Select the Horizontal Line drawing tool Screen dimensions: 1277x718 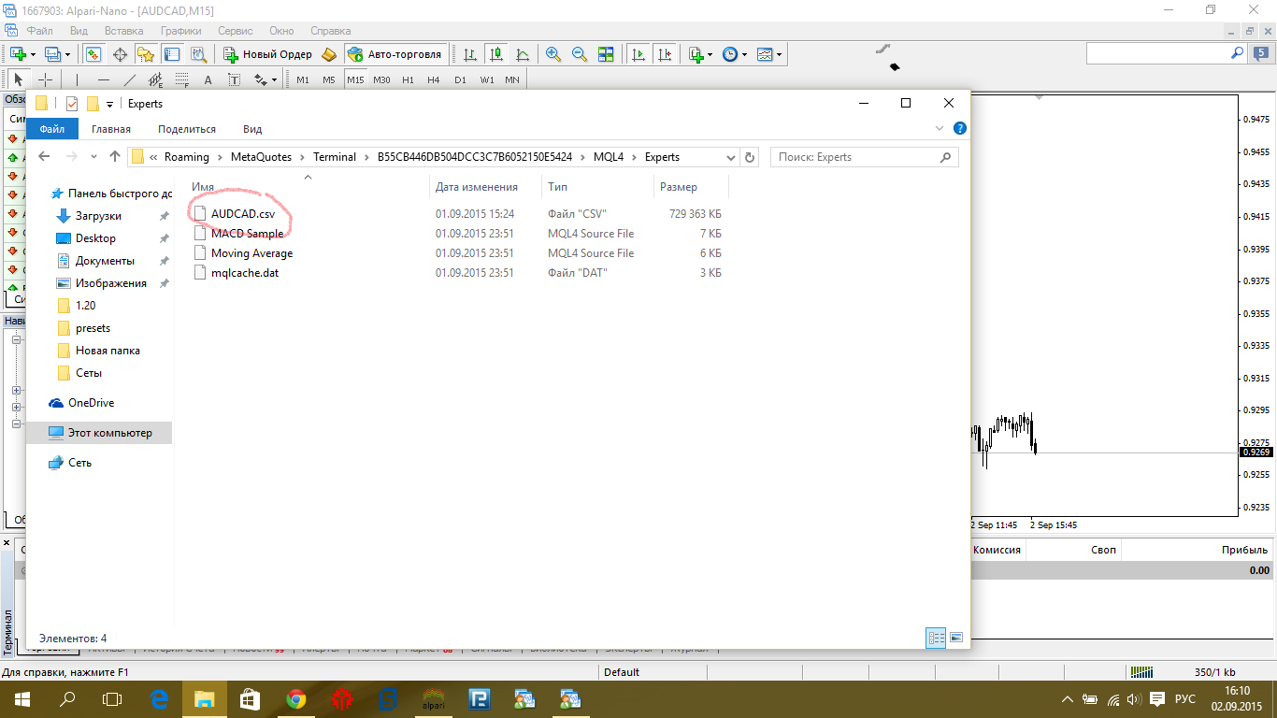[x=104, y=79]
